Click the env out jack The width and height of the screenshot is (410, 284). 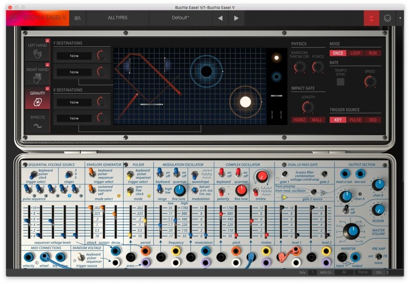pos(360,174)
